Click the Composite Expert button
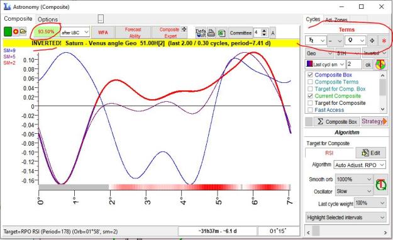 coord(169,33)
